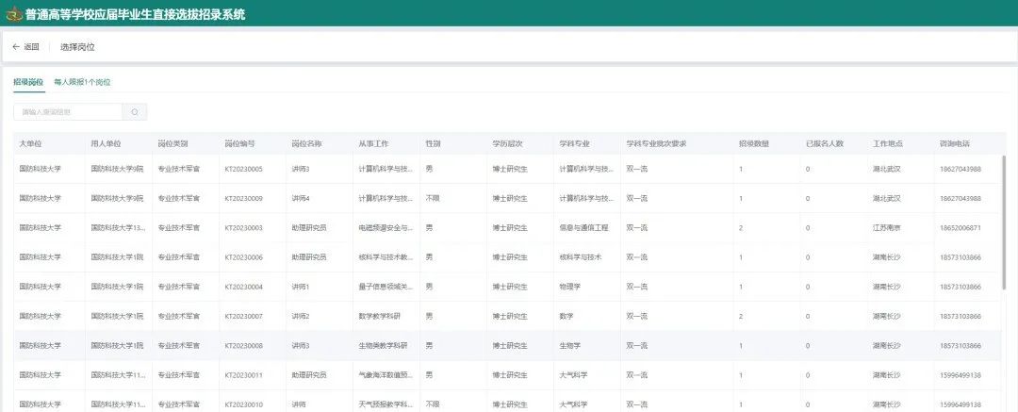Switch to the 招录岗位 tab

pos(28,82)
